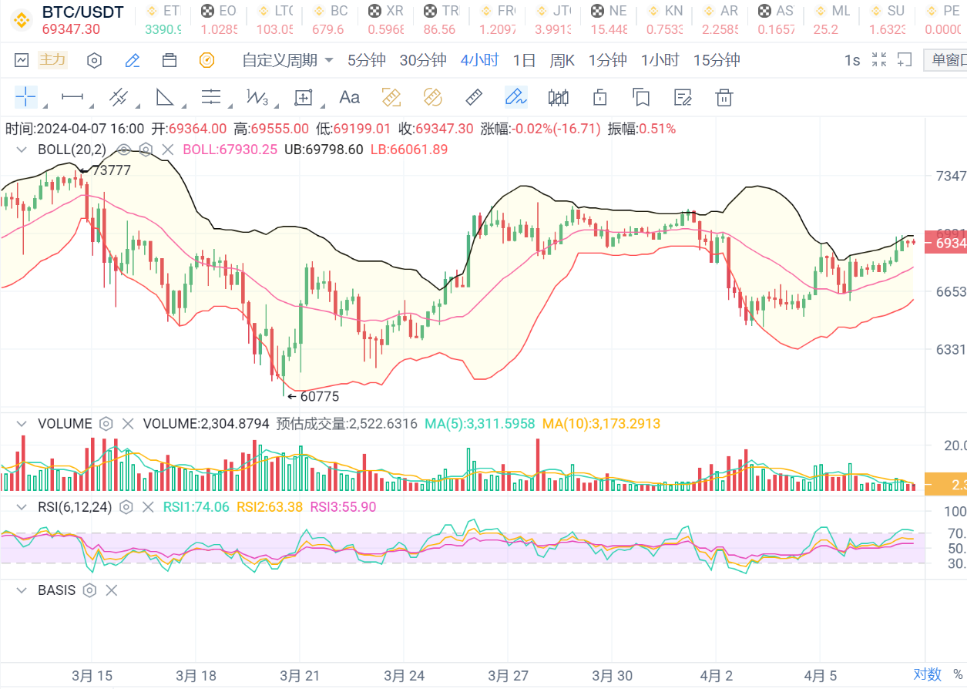Viewport: 967px width, 689px height.
Task: Remove the BASIS indicator with X
Action: (x=112, y=590)
